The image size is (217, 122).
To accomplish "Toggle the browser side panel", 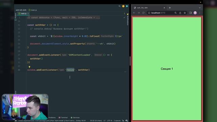I will (x=191, y=13).
